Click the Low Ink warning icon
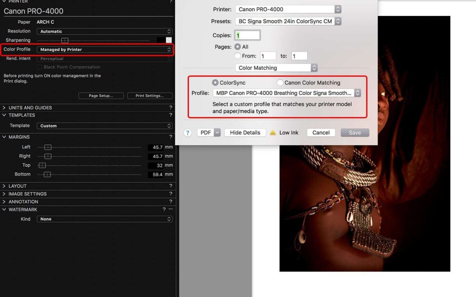Image resolution: width=476 pixels, height=297 pixels. [273, 132]
